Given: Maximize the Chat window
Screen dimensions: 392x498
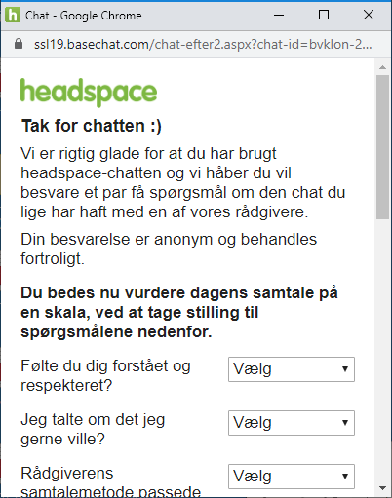Looking at the screenshot, I should pos(324,15).
